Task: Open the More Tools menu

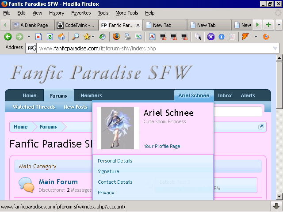Action: pyautogui.click(x=127, y=13)
